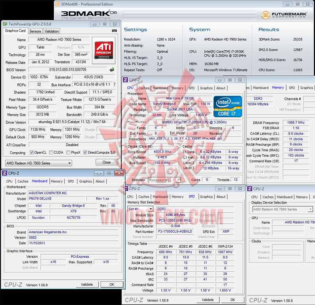Open the CPU tab in CPU-Z Mainboard window

(9, 181)
